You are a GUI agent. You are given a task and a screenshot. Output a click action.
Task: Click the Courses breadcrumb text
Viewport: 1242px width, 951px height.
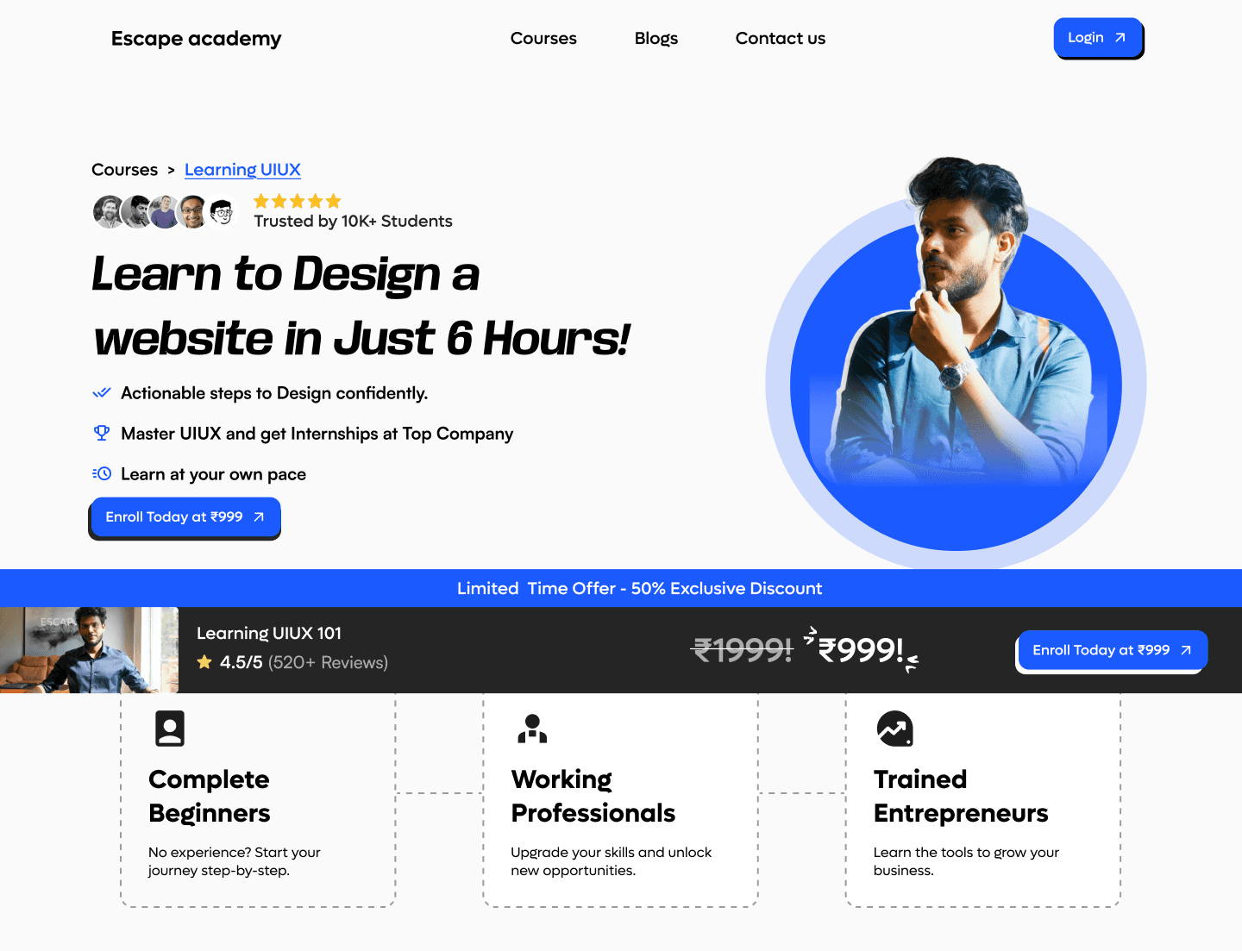click(125, 170)
